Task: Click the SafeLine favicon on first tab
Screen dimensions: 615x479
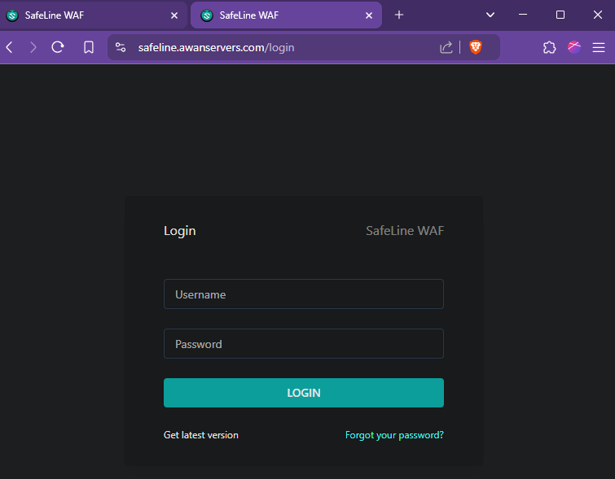Action: 12,15
